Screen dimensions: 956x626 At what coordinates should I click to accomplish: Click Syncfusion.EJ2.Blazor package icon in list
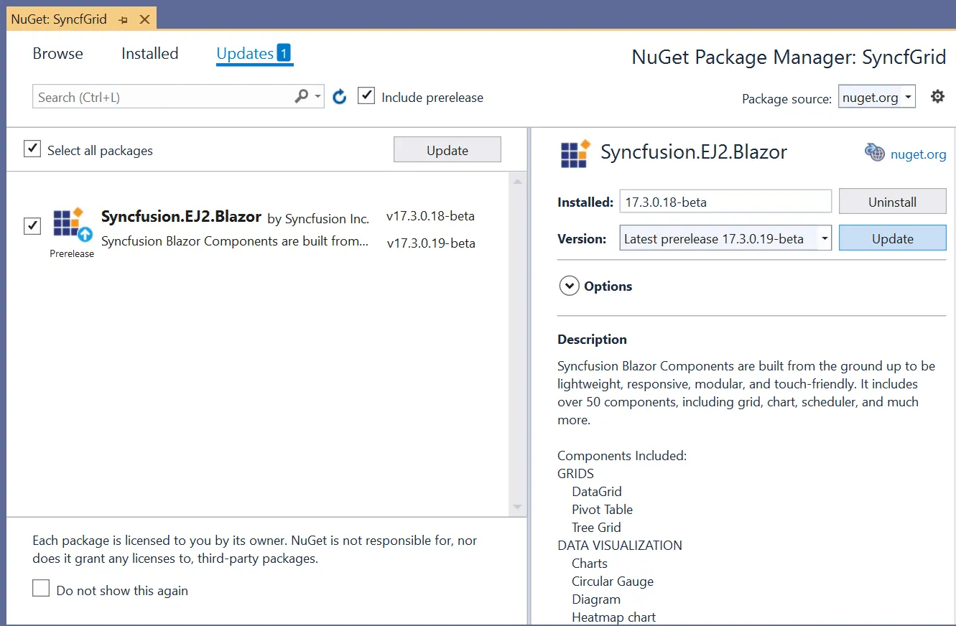[x=73, y=224]
